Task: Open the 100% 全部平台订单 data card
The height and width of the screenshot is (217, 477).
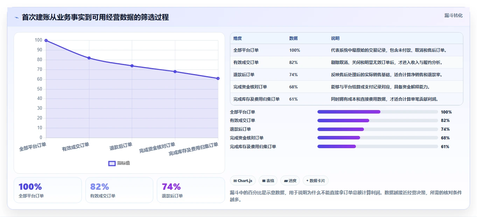Action: click(48, 190)
